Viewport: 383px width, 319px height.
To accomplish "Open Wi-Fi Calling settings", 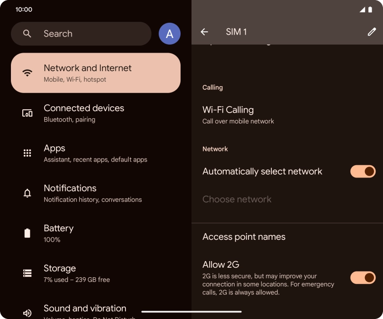I will [x=287, y=115].
